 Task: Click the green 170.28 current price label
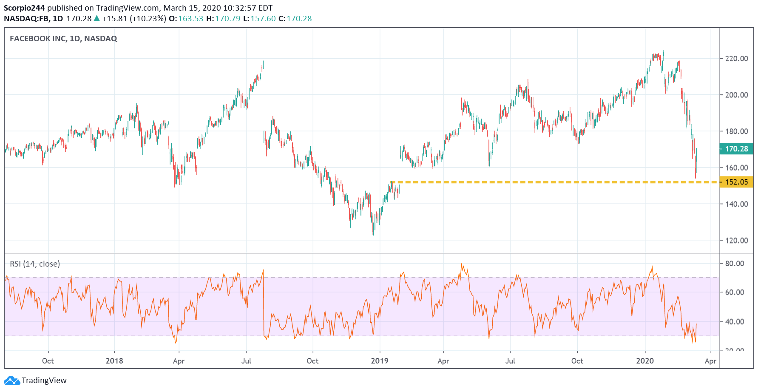736,149
